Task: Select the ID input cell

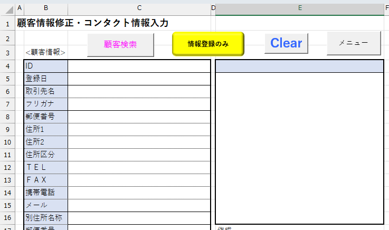Action: [138, 66]
